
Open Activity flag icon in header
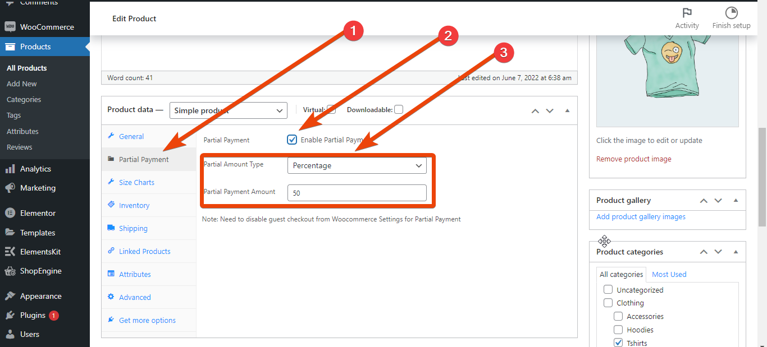(687, 13)
